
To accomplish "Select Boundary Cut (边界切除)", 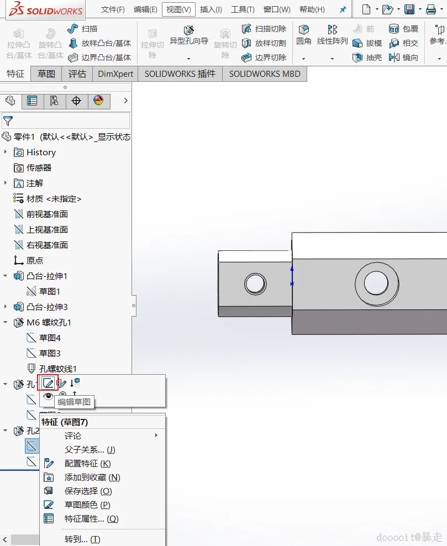I will tap(264, 57).
